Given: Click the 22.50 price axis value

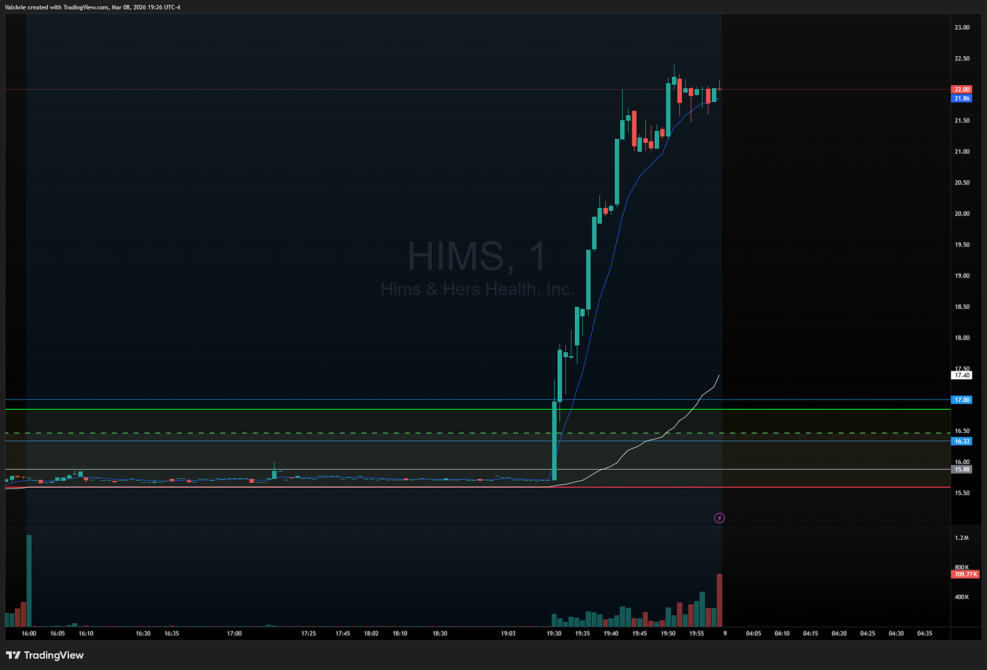Looking at the screenshot, I should point(962,59).
